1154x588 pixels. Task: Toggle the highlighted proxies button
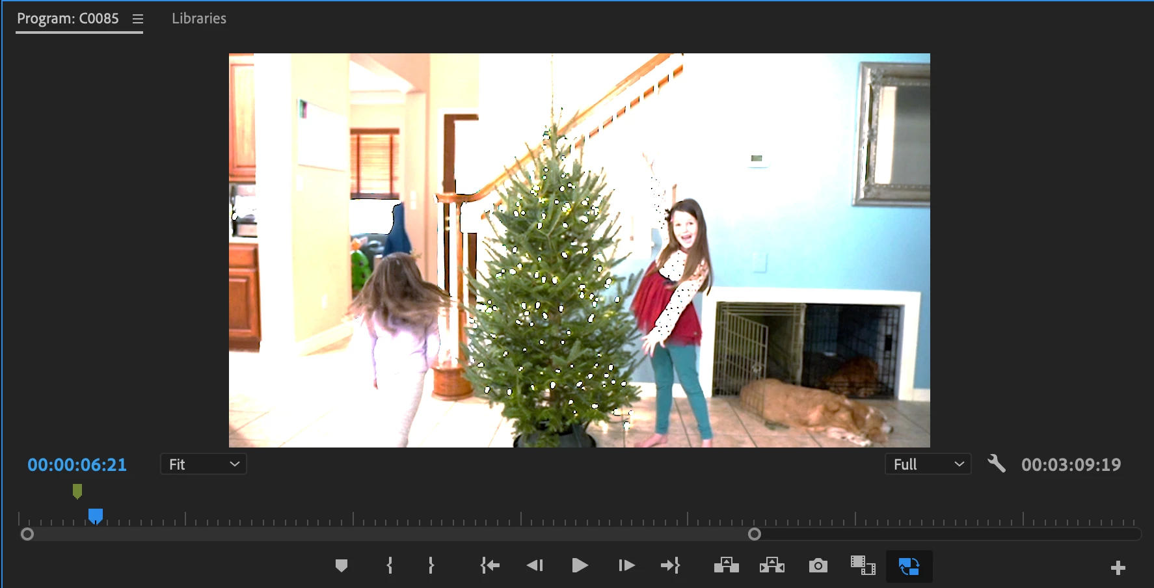pyautogui.click(x=909, y=567)
